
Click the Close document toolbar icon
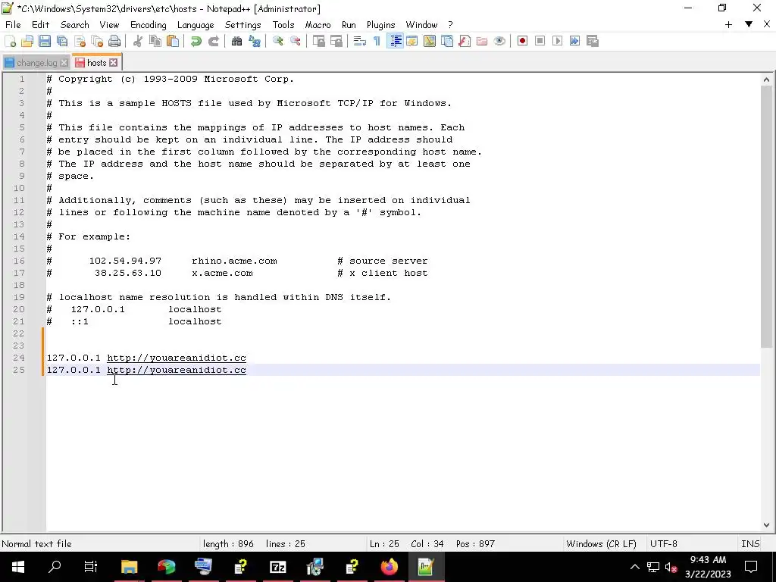[80, 41]
